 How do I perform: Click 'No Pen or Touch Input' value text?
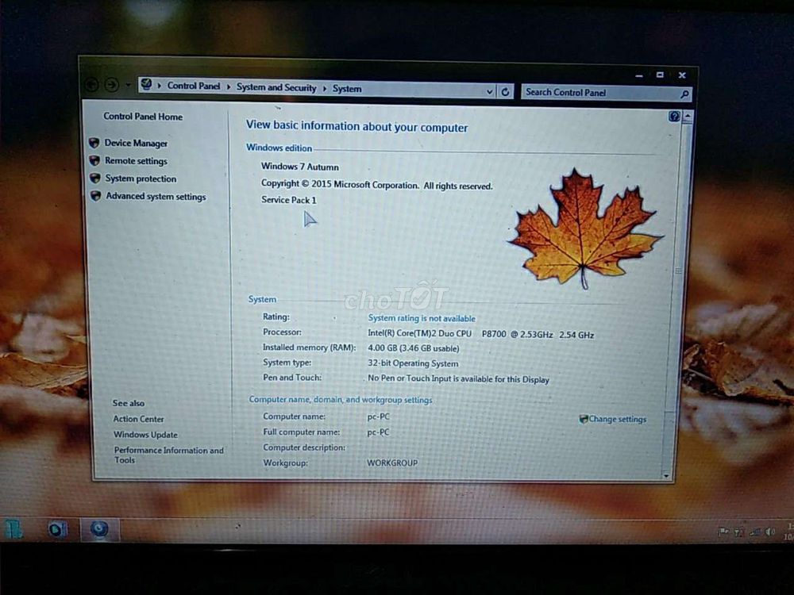[x=458, y=378]
